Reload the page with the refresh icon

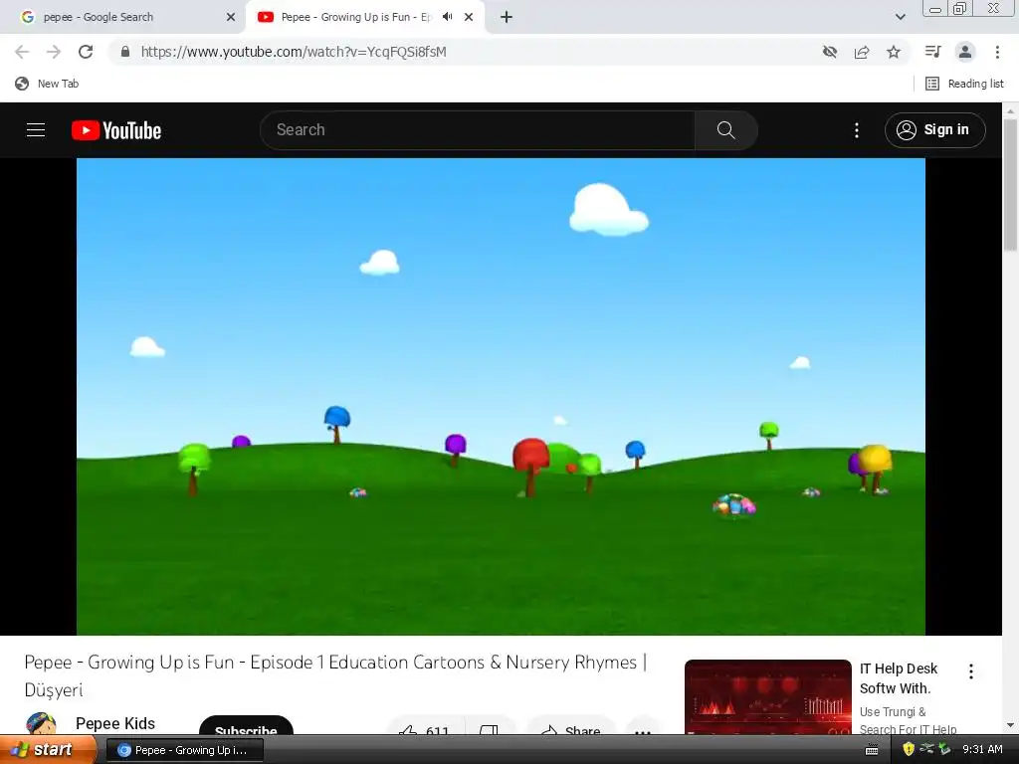coord(86,52)
